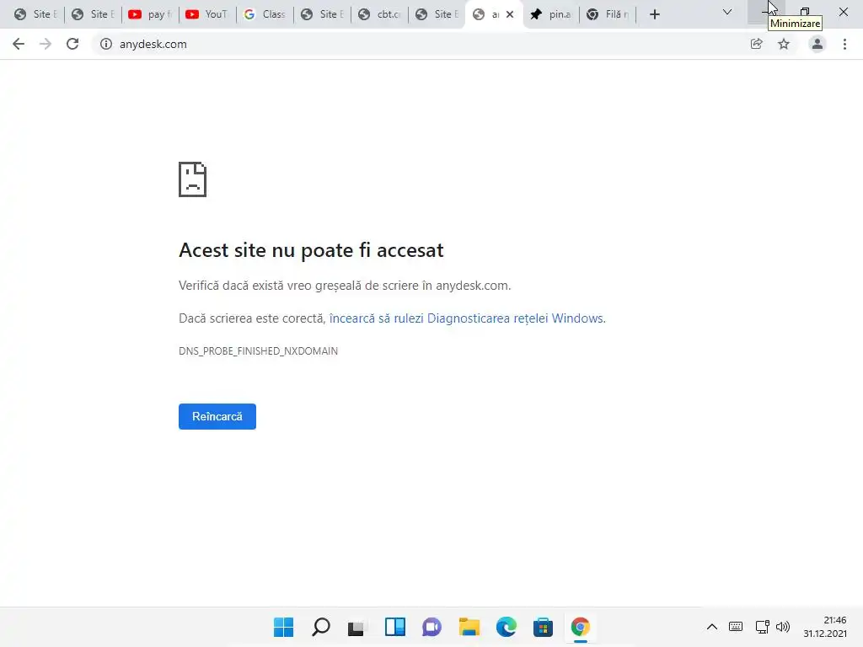Image resolution: width=863 pixels, height=647 pixels.
Task: Open network settings from the tray icon
Action: point(762,627)
